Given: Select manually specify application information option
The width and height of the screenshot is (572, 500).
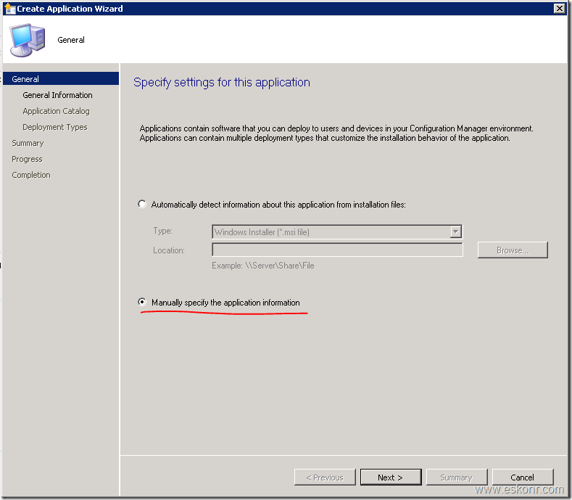Looking at the screenshot, I should [142, 302].
